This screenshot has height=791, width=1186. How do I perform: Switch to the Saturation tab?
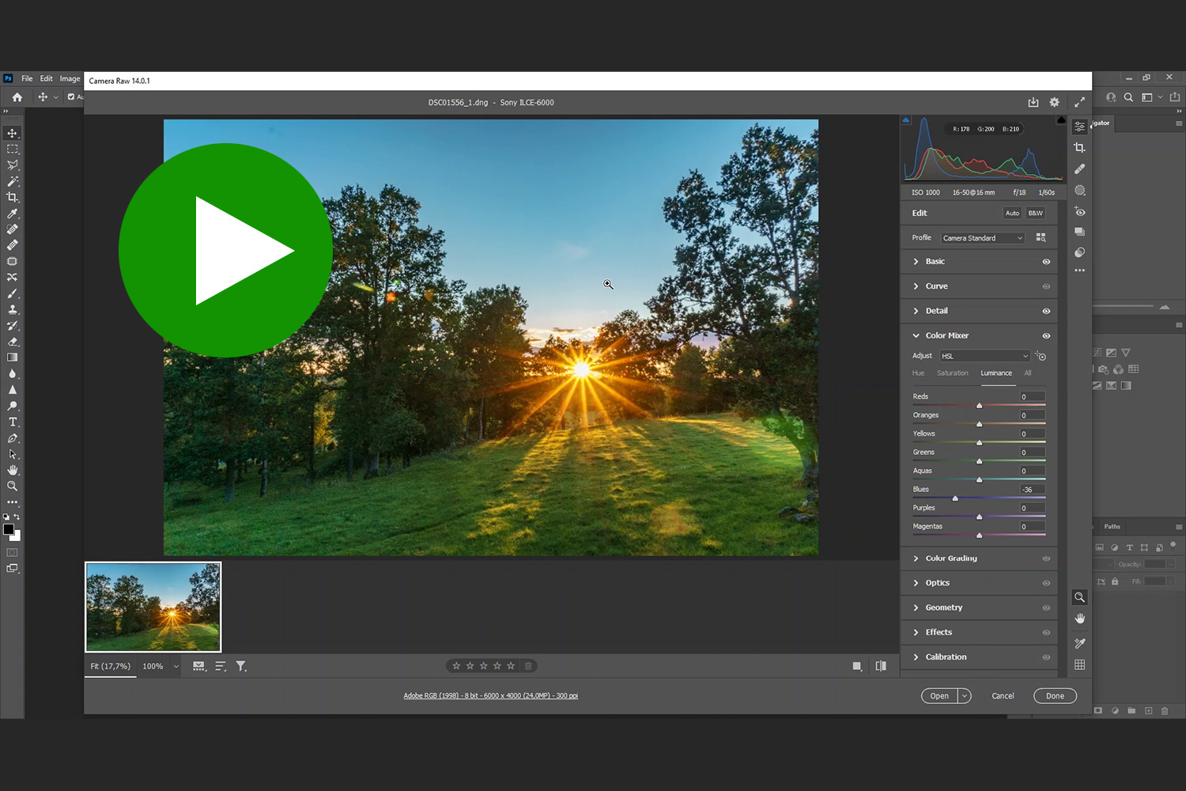(952, 373)
